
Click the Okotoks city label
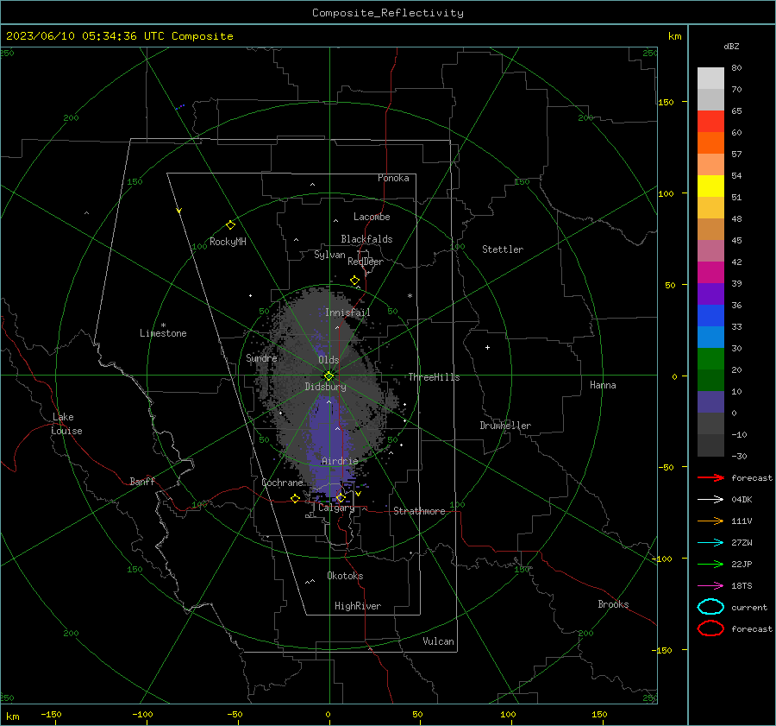[345, 576]
